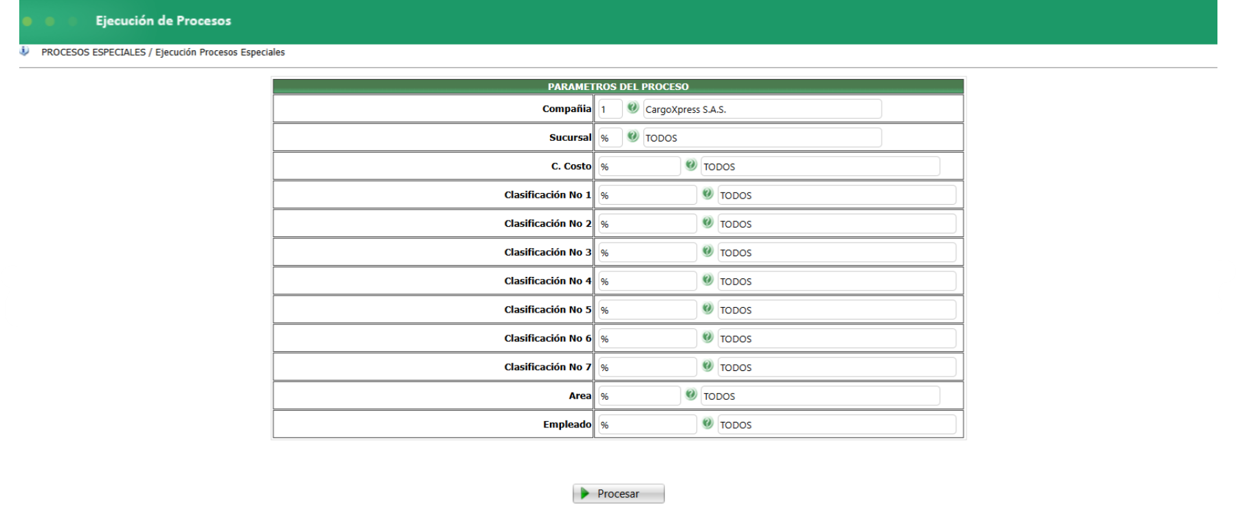
Task: Click the Clasificación No 5 TODOS description field
Action: [837, 310]
